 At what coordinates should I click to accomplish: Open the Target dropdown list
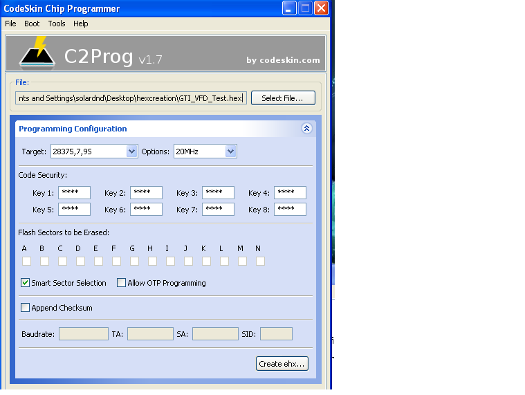131,151
